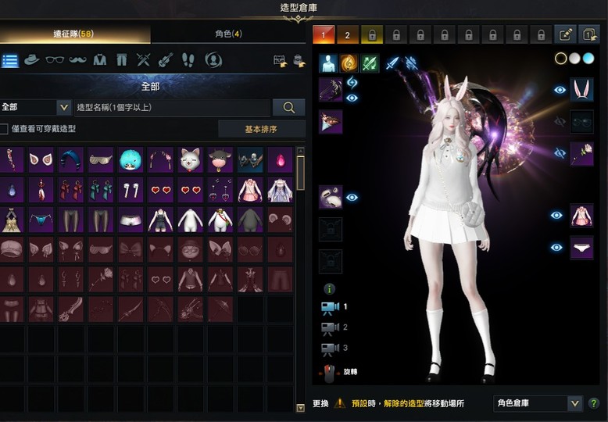Filter by jacket top category icon

(x=100, y=59)
